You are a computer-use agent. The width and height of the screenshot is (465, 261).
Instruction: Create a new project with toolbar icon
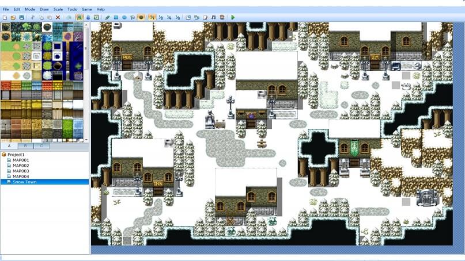5,17
